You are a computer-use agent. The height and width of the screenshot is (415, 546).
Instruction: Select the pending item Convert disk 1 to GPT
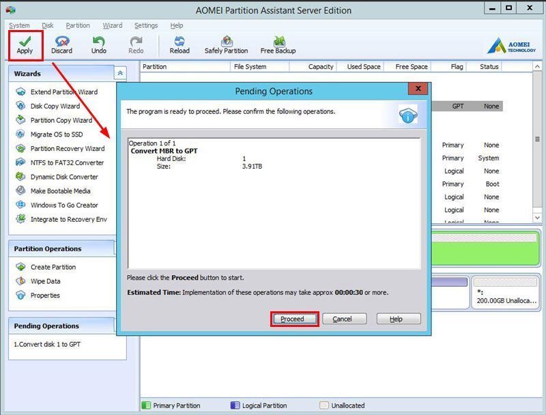point(47,344)
